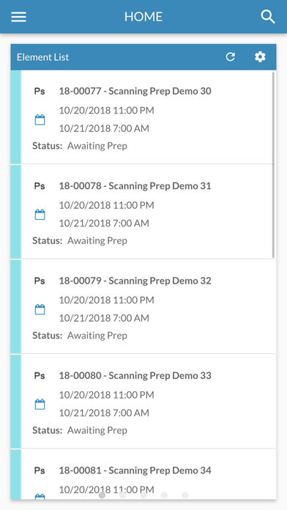This screenshot has height=510, width=287.
Task: Click 10/21/2018 7:00 AM end of 18-00077
Action: [x=104, y=128]
